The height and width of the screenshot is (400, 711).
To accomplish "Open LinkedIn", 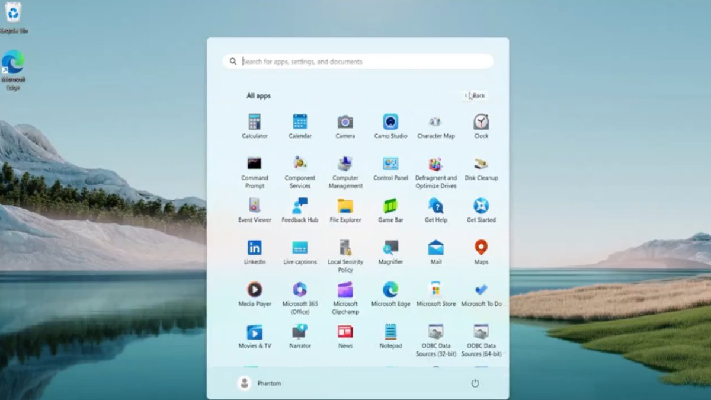I will pos(255,252).
